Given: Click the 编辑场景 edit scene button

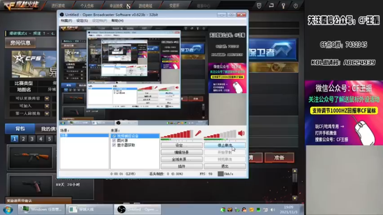Looking at the screenshot, I should 181,152.
